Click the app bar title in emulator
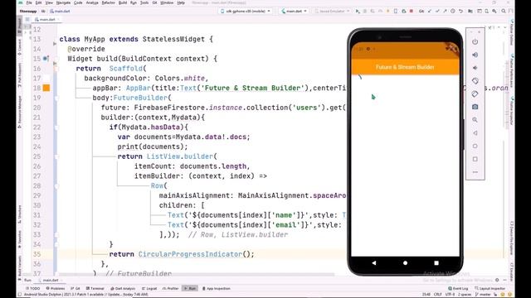 click(405, 67)
